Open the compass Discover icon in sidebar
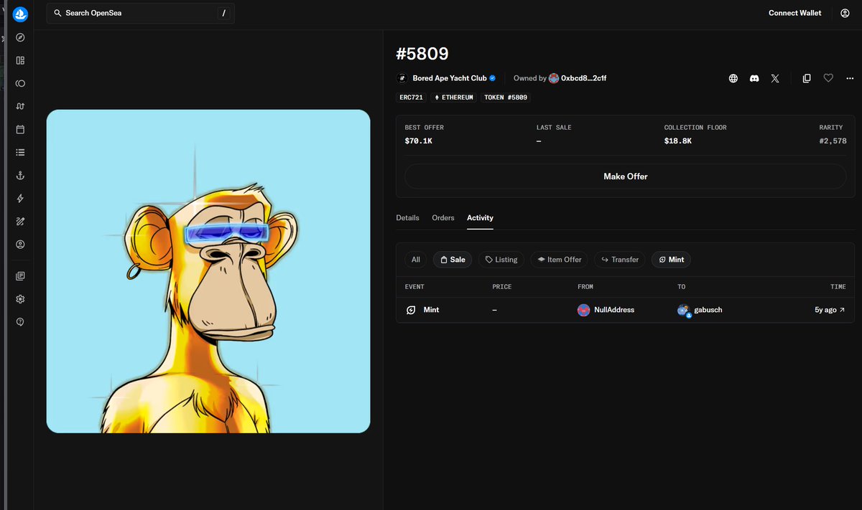Viewport: 862px width, 510px height. [x=20, y=37]
